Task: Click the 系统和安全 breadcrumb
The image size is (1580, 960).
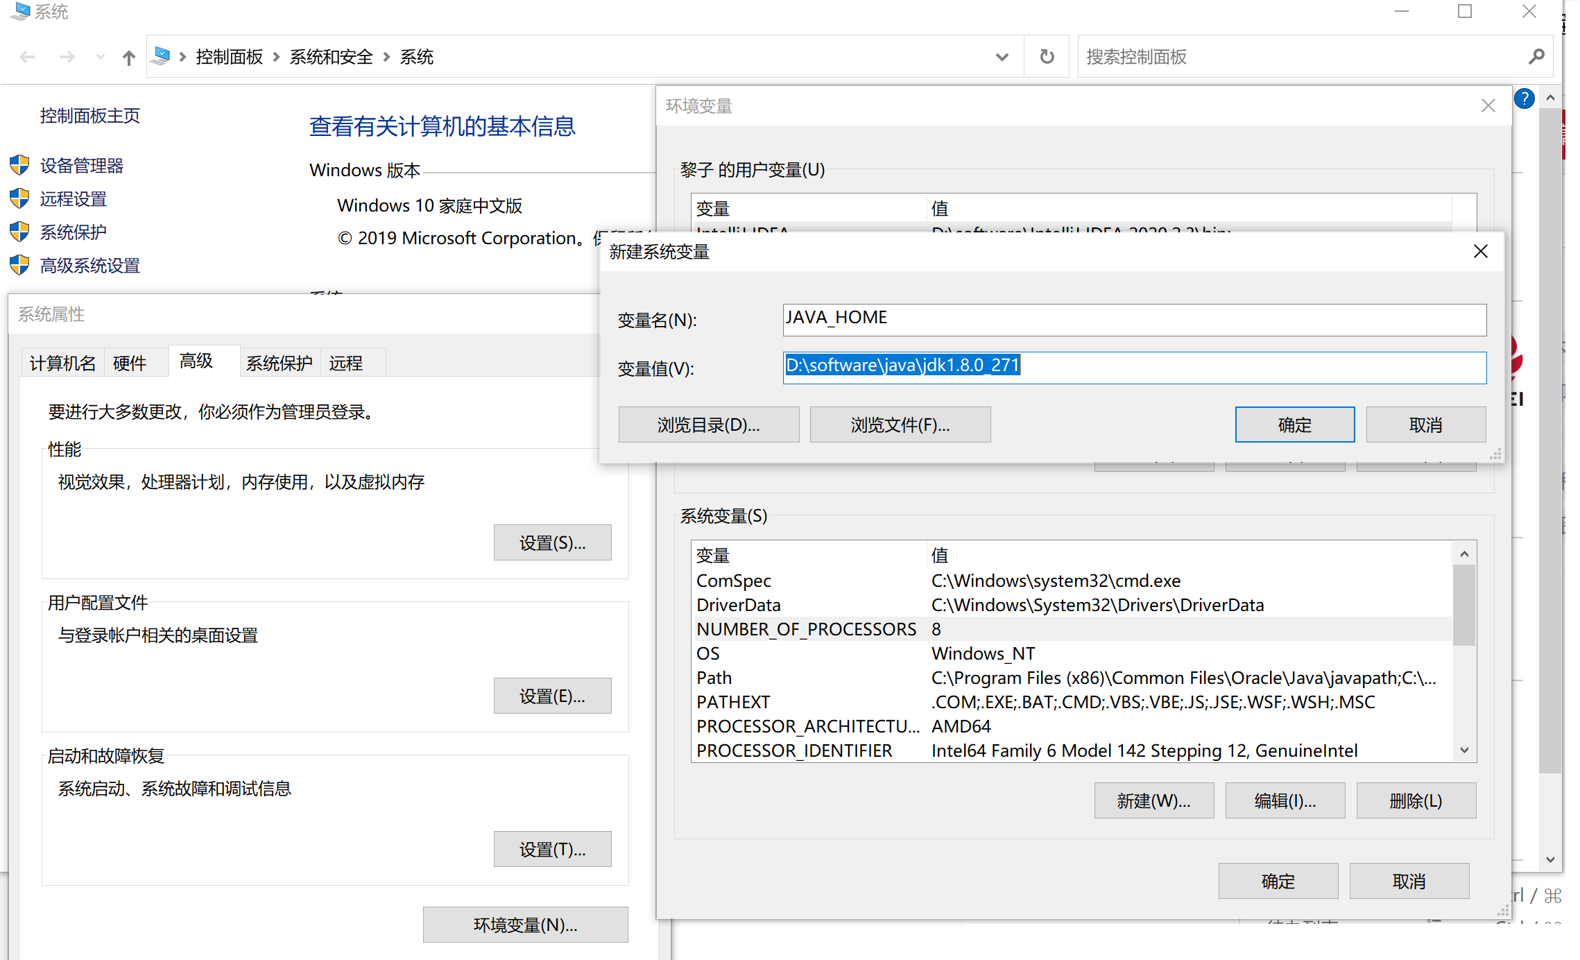Action: tap(331, 57)
